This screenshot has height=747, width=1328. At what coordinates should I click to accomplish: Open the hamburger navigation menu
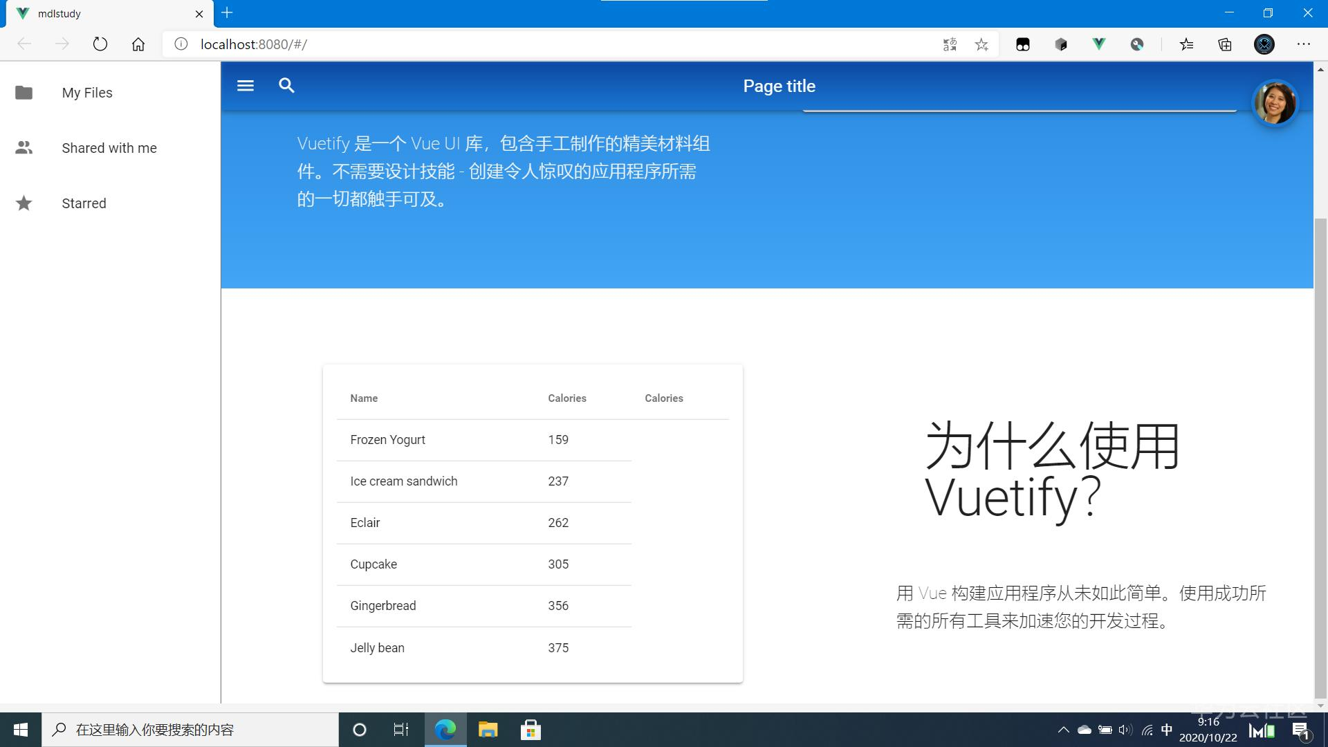246,86
